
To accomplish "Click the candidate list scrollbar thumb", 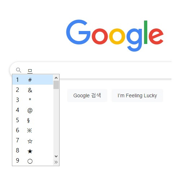I will point(56,85).
